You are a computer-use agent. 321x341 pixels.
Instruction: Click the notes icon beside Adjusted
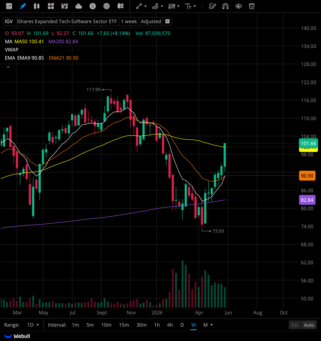(168, 21)
